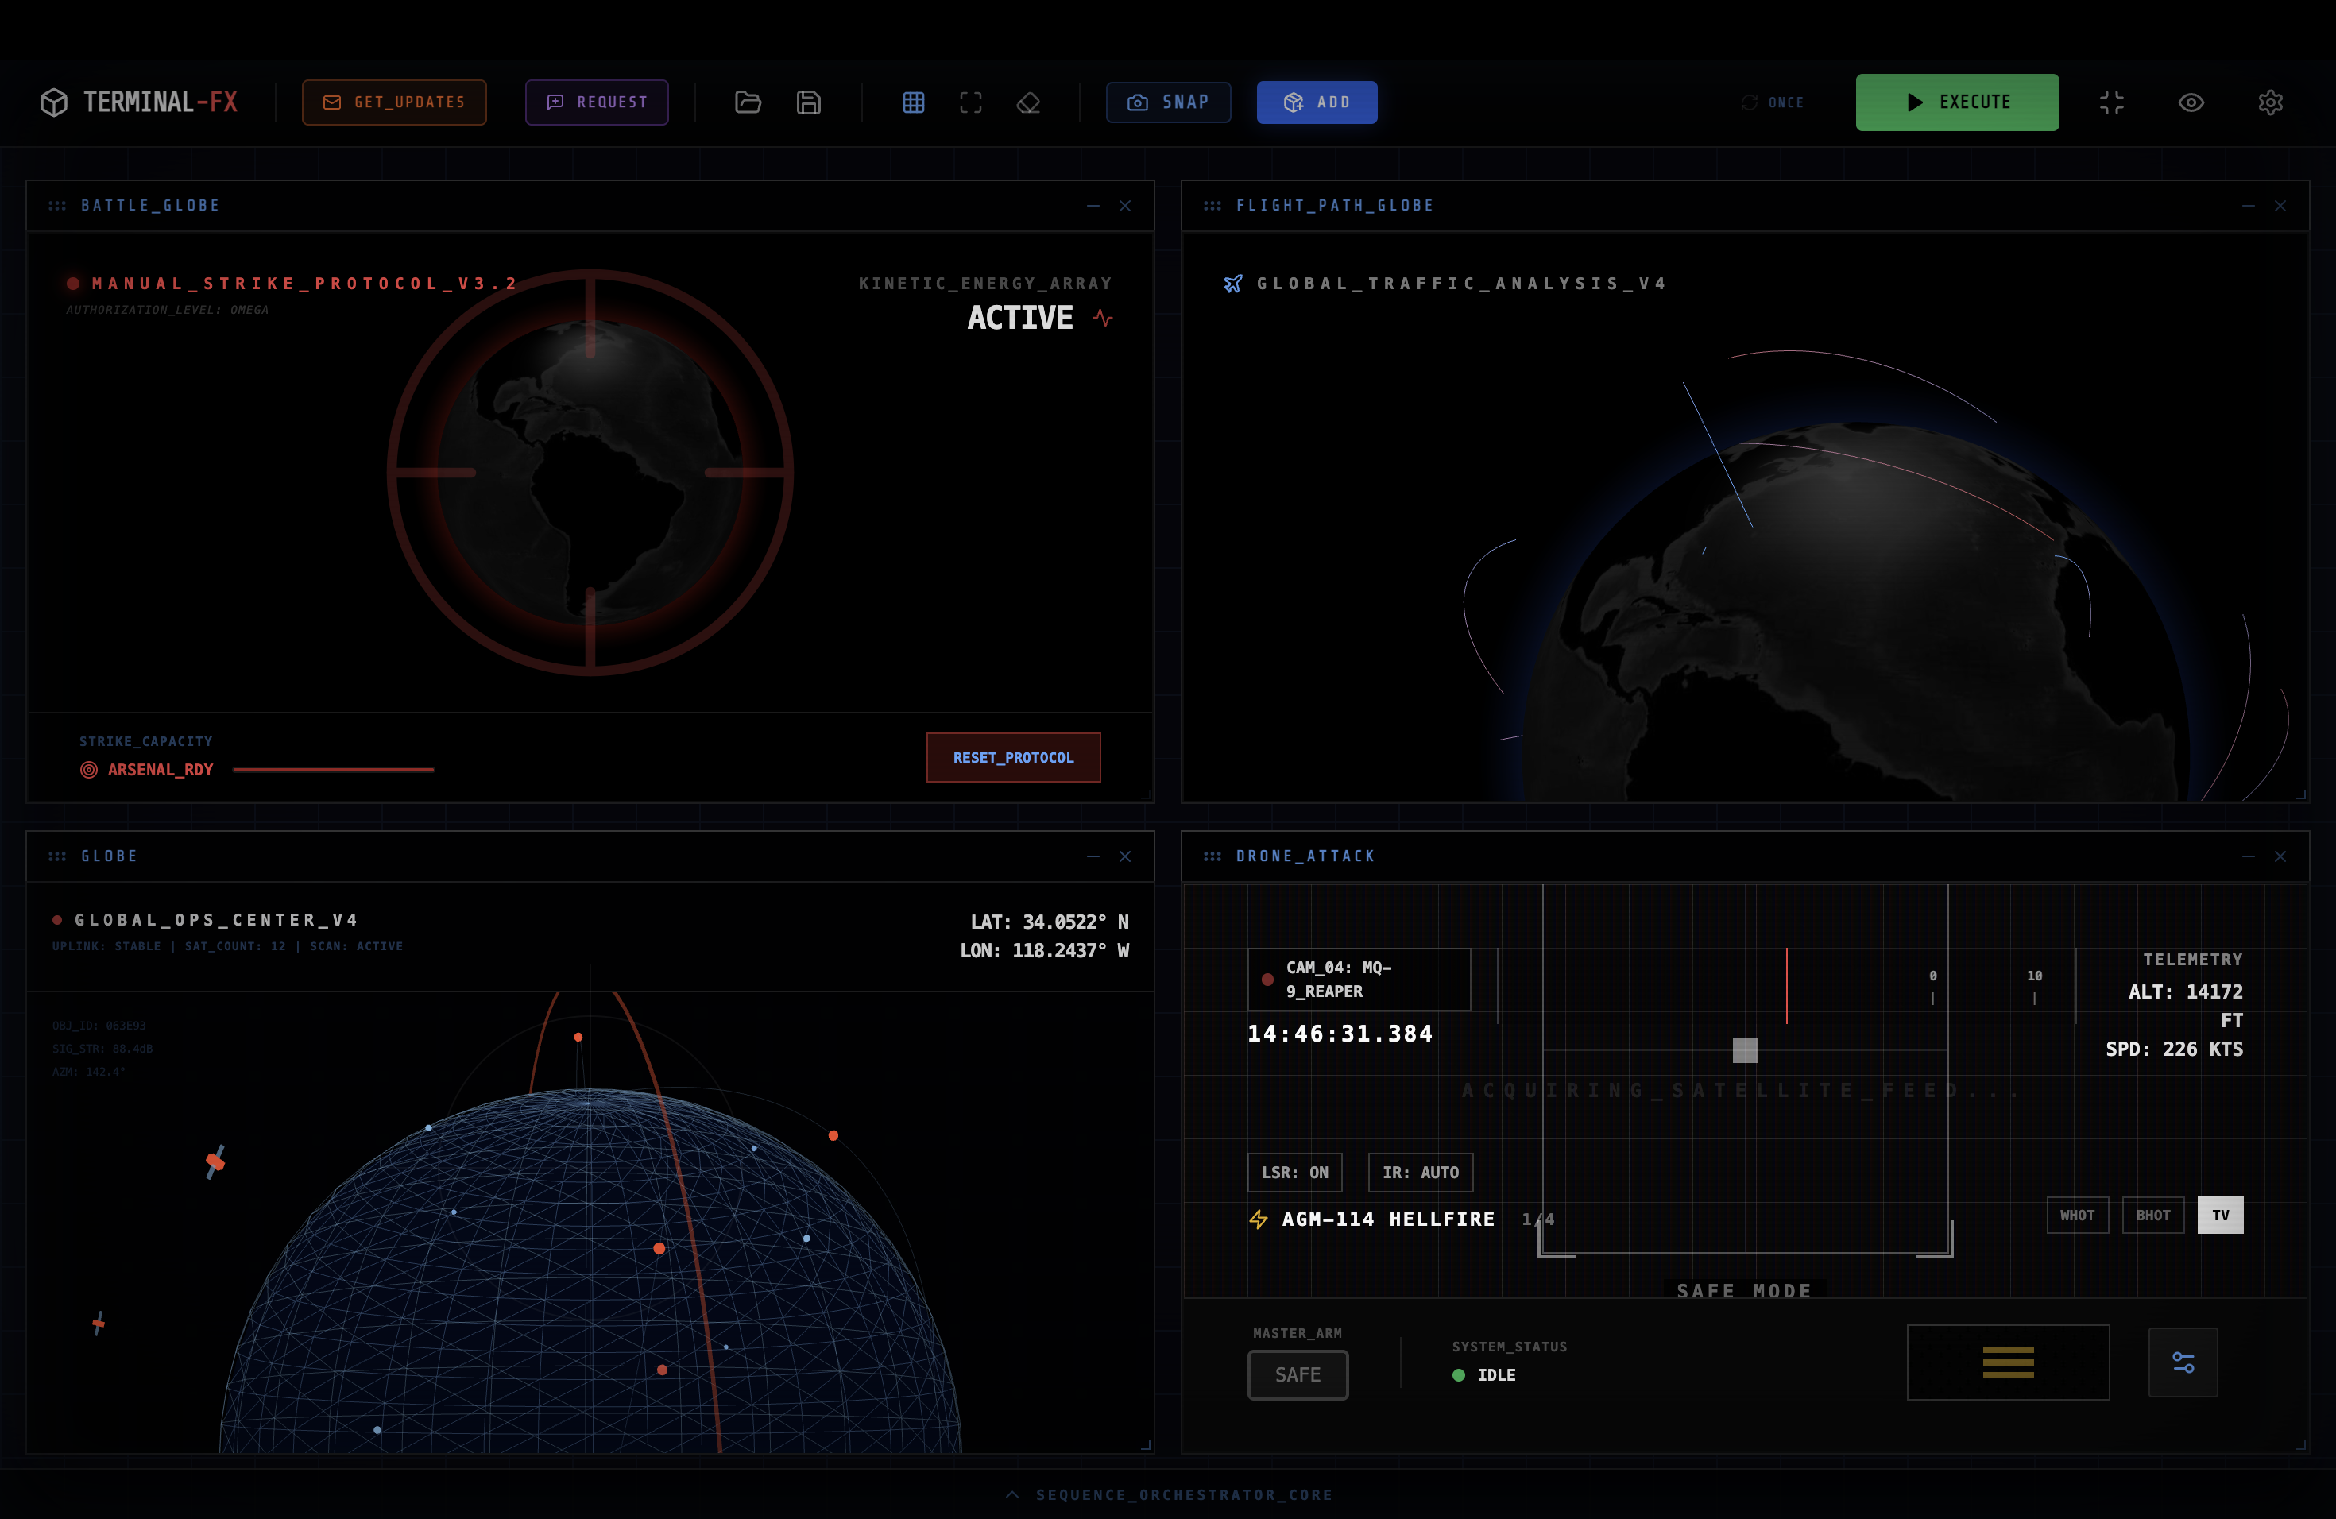
Task: Open the eye visibility preview icon
Action: tap(2191, 102)
